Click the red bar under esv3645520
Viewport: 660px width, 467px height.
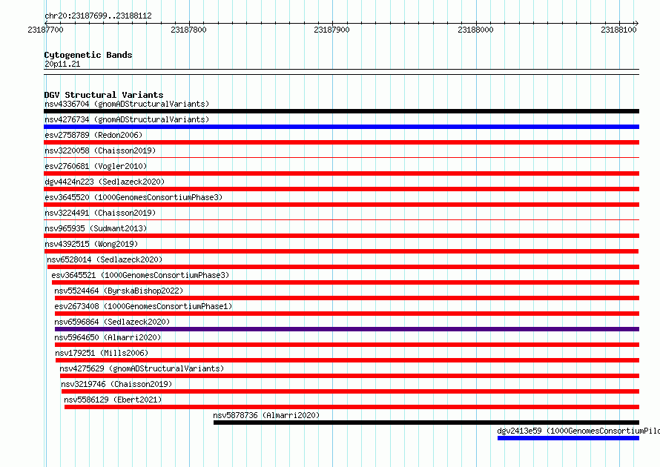(341, 205)
